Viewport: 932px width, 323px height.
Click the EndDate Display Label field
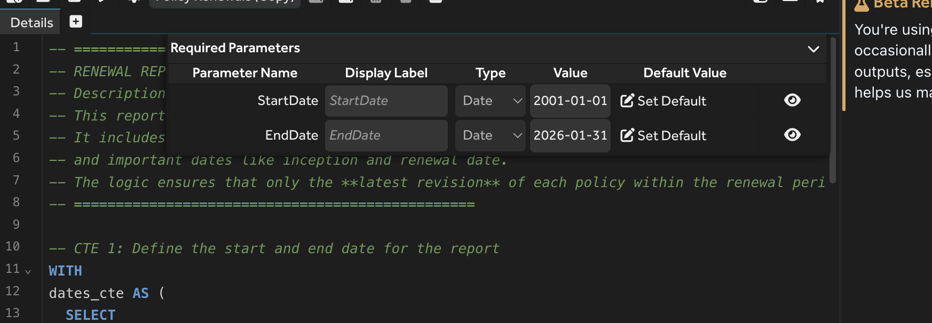(x=386, y=135)
